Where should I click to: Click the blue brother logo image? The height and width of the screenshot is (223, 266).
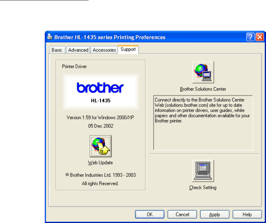[x=100, y=88]
